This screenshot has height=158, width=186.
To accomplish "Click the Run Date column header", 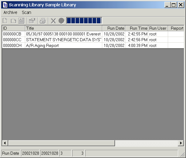I will (114, 28).
